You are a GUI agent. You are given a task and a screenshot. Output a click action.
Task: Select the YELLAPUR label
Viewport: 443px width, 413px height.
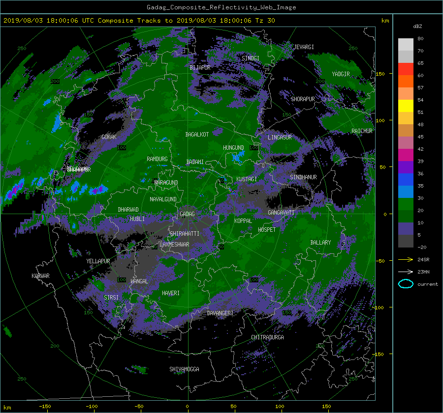98,261
